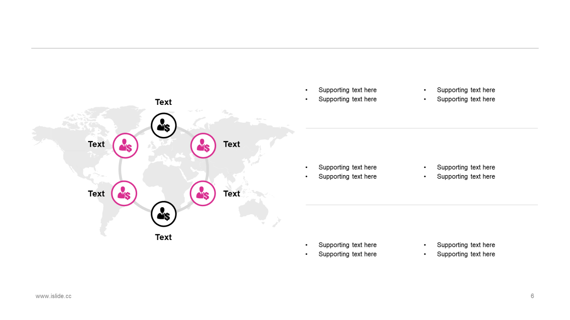Click the Text label below the bottom black icon

[163, 237]
